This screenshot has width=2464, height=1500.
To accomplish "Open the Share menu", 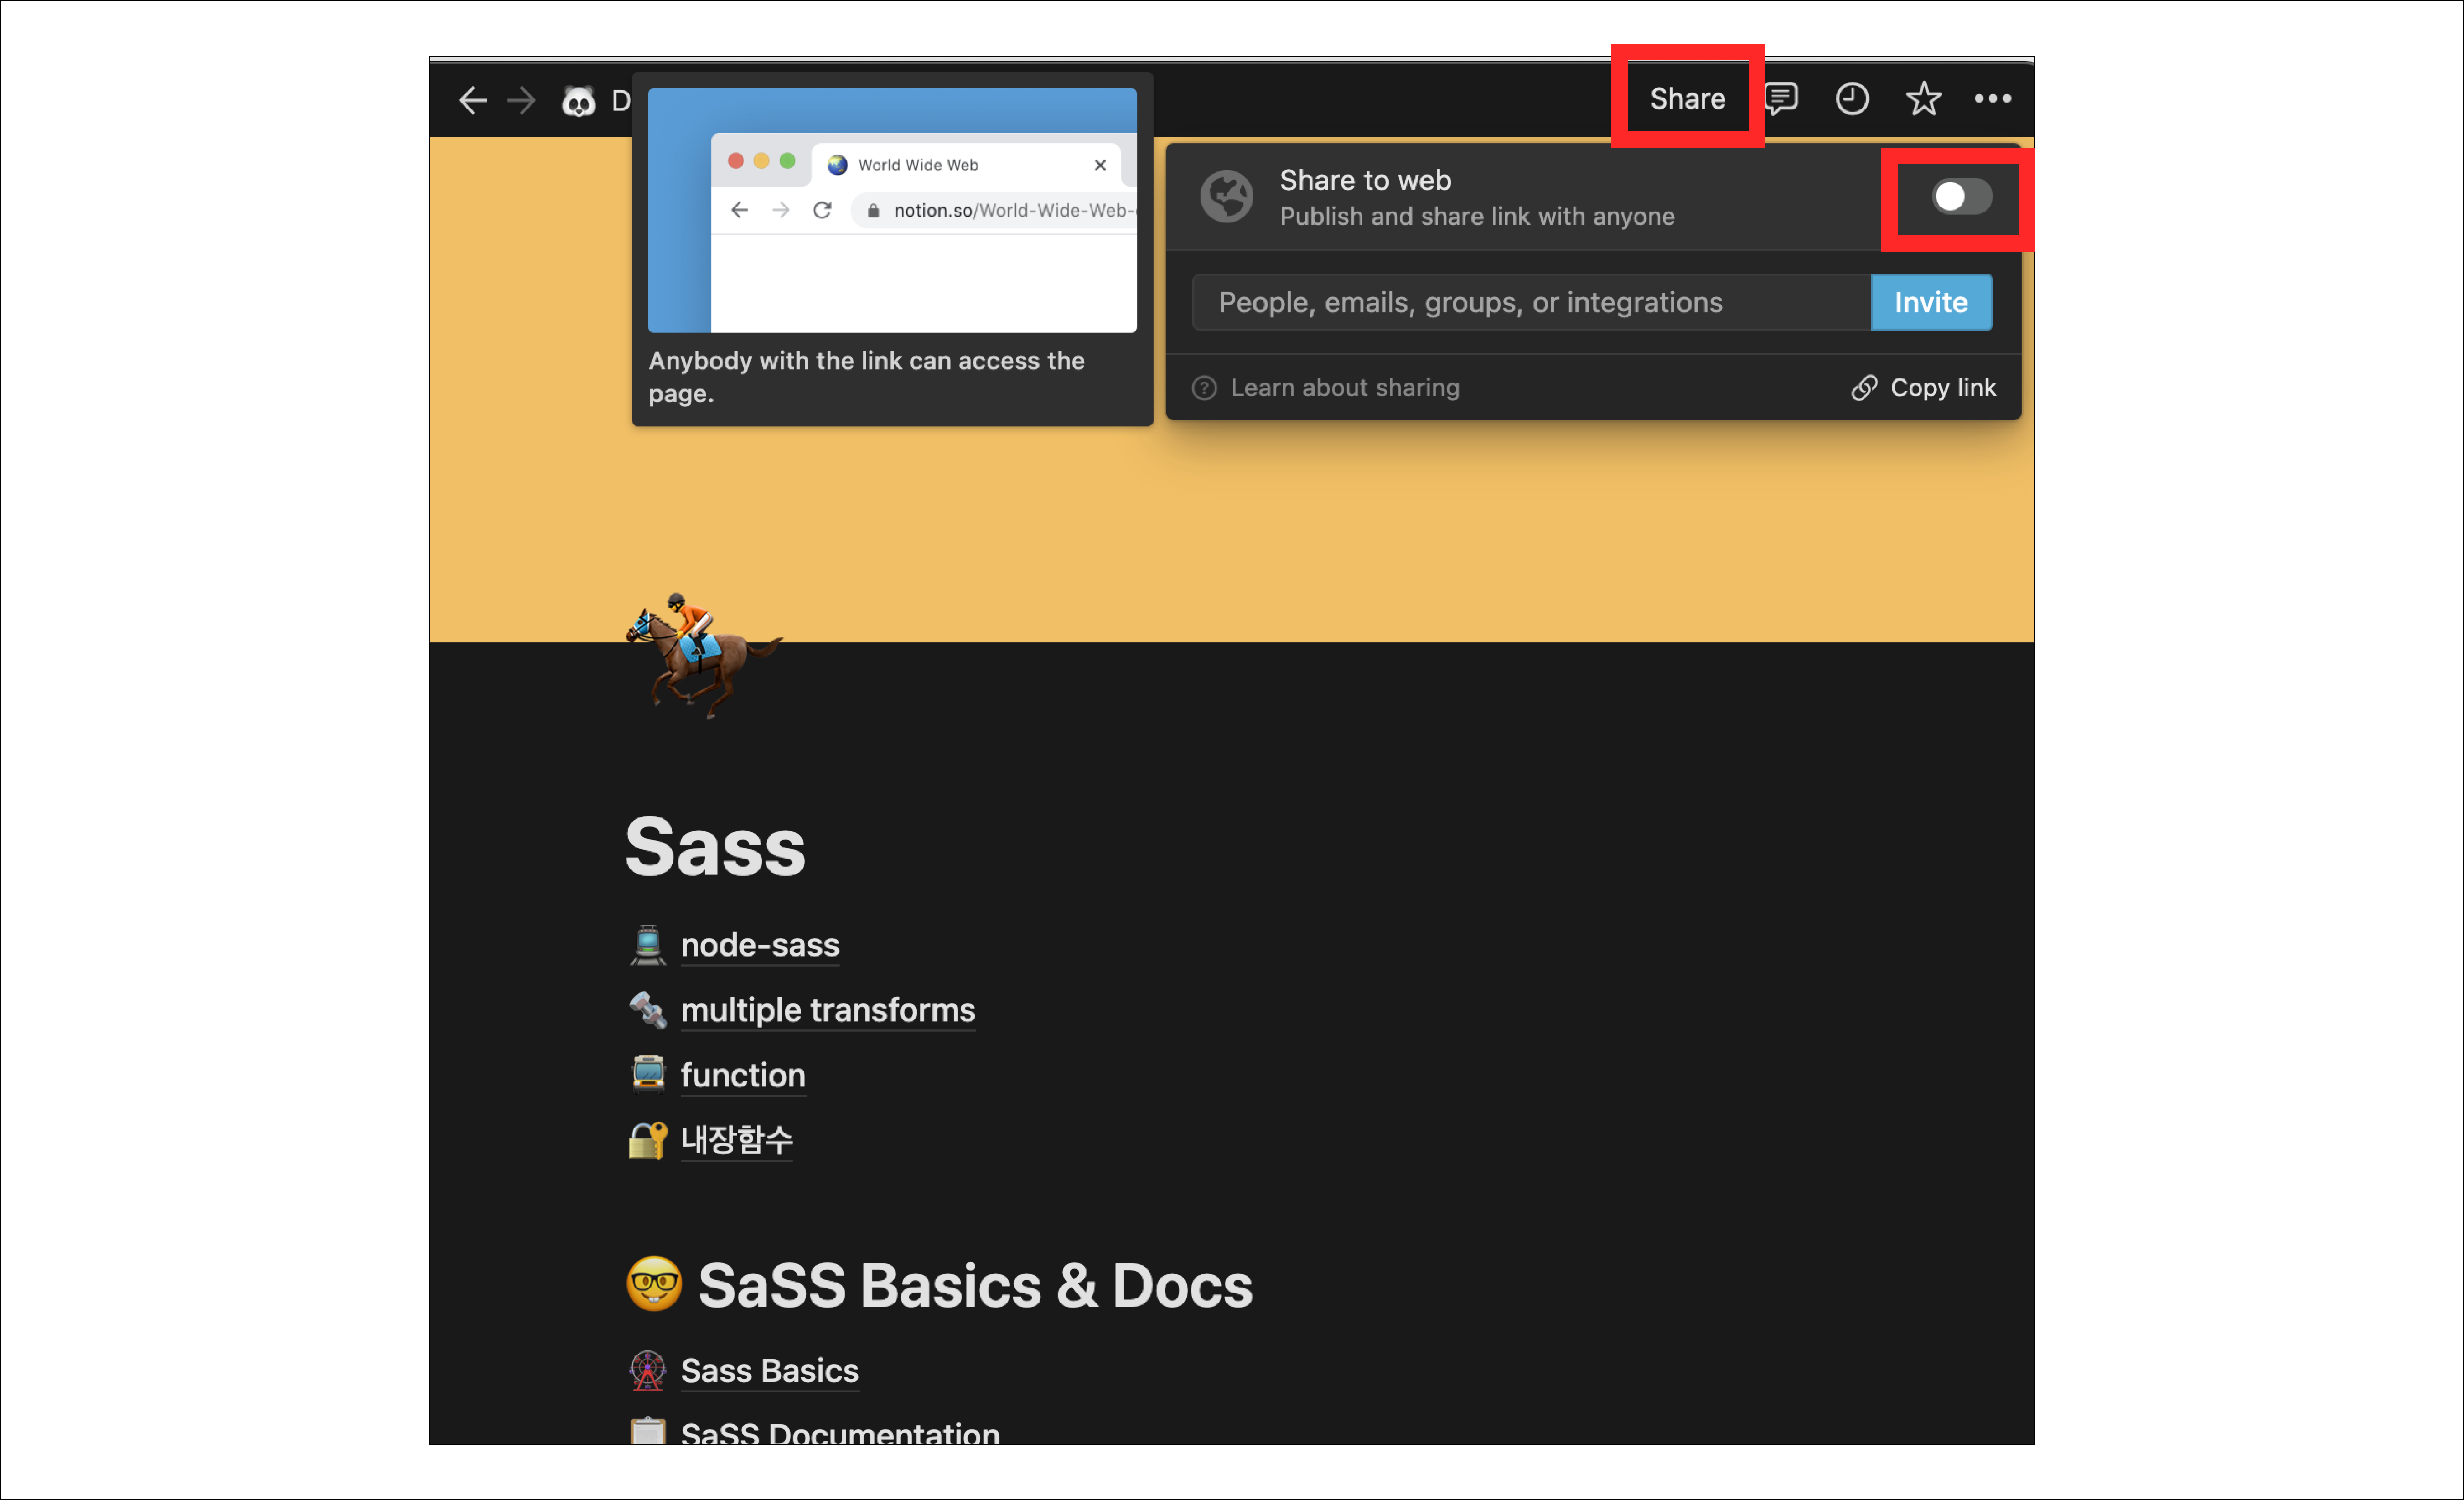I will (x=1687, y=98).
